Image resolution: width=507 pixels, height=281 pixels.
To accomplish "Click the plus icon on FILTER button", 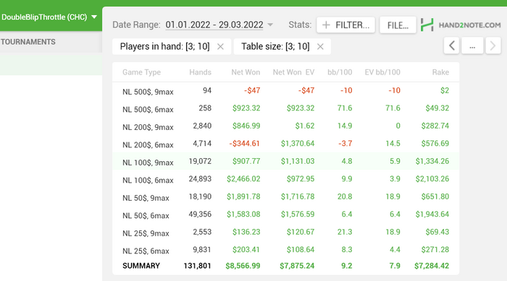I will [x=326, y=25].
